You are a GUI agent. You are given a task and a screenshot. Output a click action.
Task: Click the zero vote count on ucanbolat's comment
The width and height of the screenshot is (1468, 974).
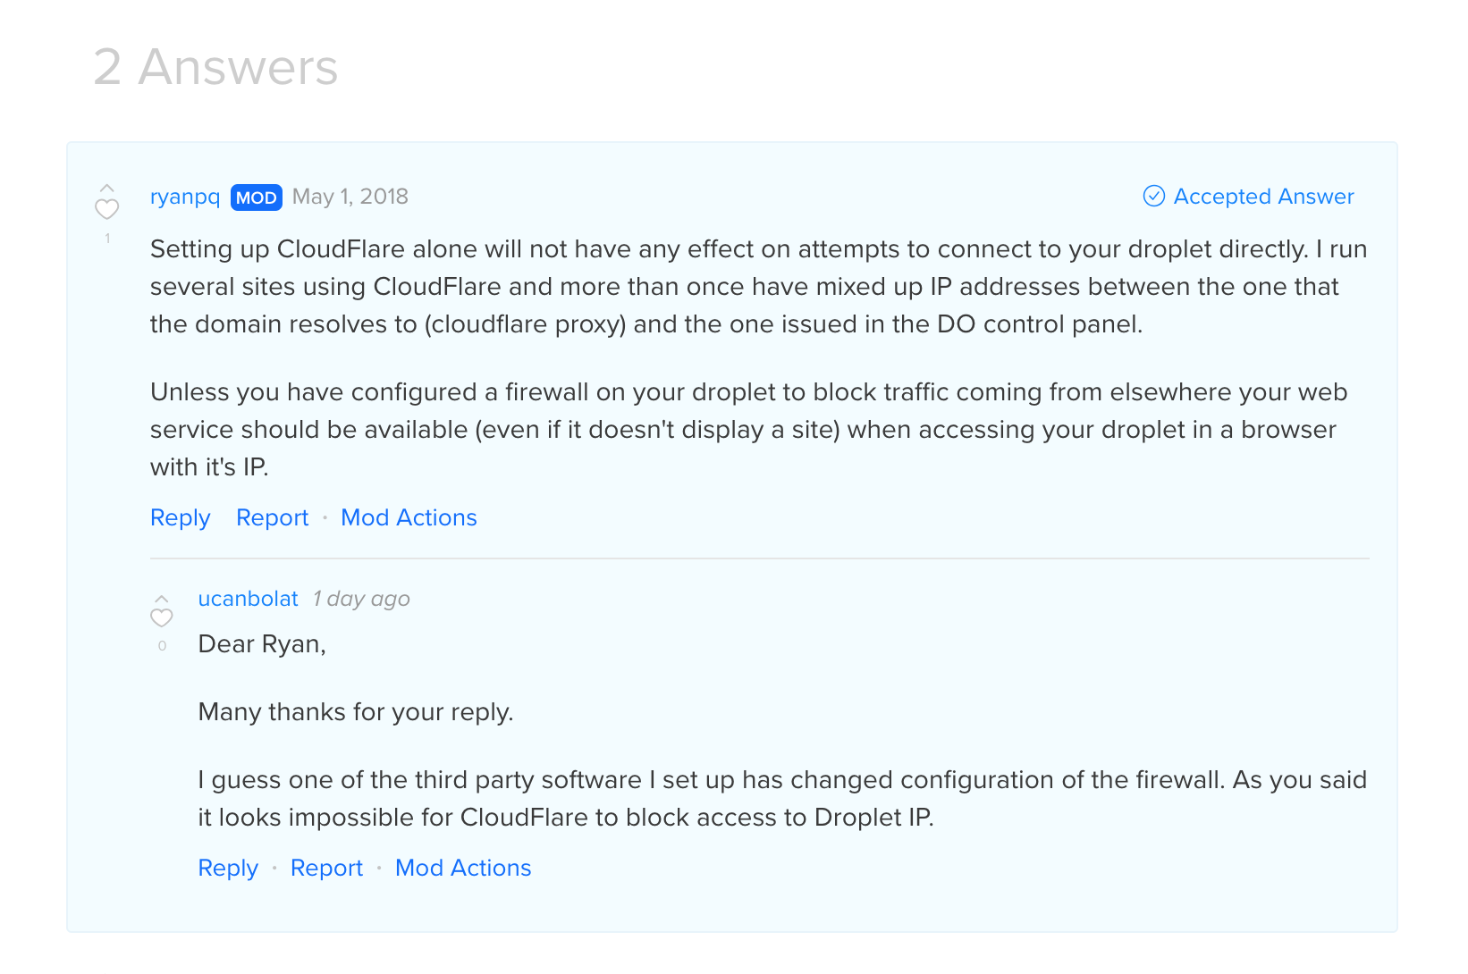162,646
